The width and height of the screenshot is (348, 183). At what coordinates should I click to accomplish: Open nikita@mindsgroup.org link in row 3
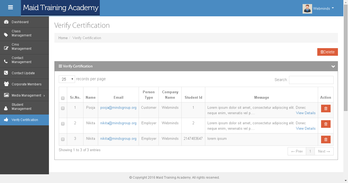[118, 139]
